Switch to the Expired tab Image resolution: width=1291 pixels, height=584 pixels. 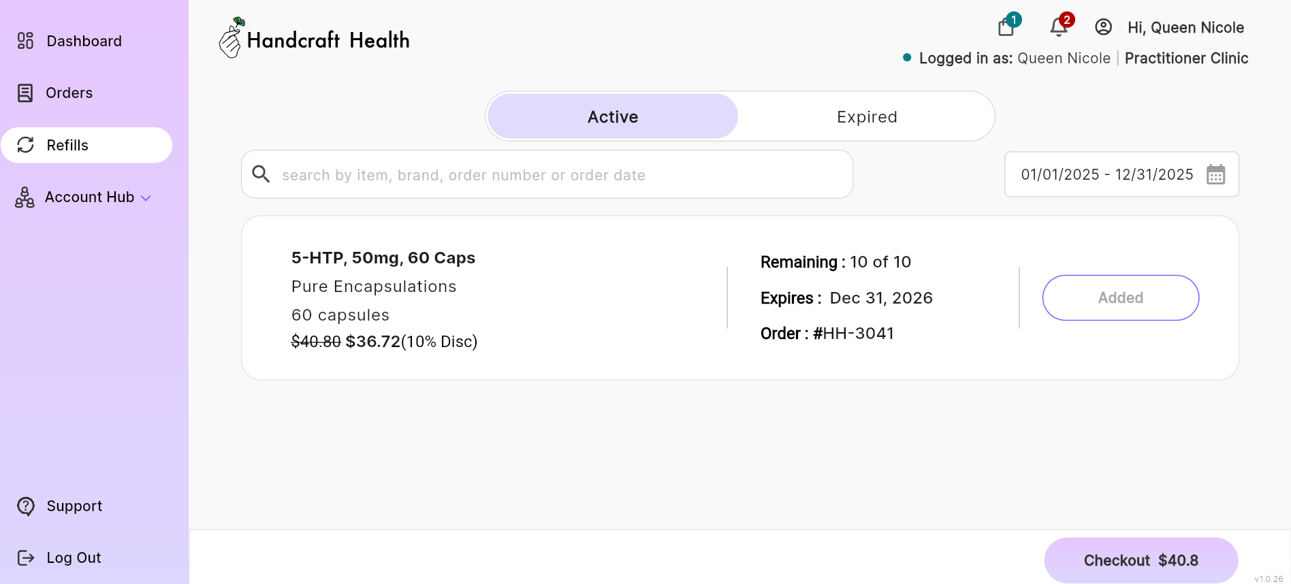(866, 117)
